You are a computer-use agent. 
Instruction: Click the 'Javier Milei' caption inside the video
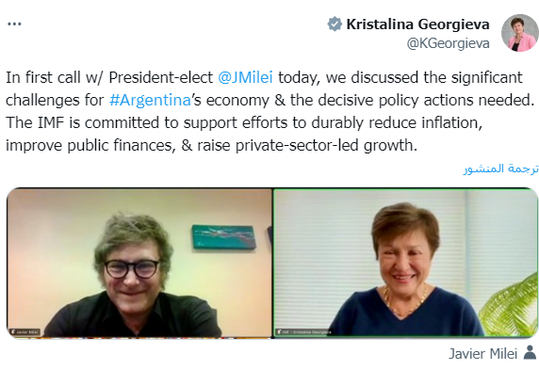tap(24, 332)
